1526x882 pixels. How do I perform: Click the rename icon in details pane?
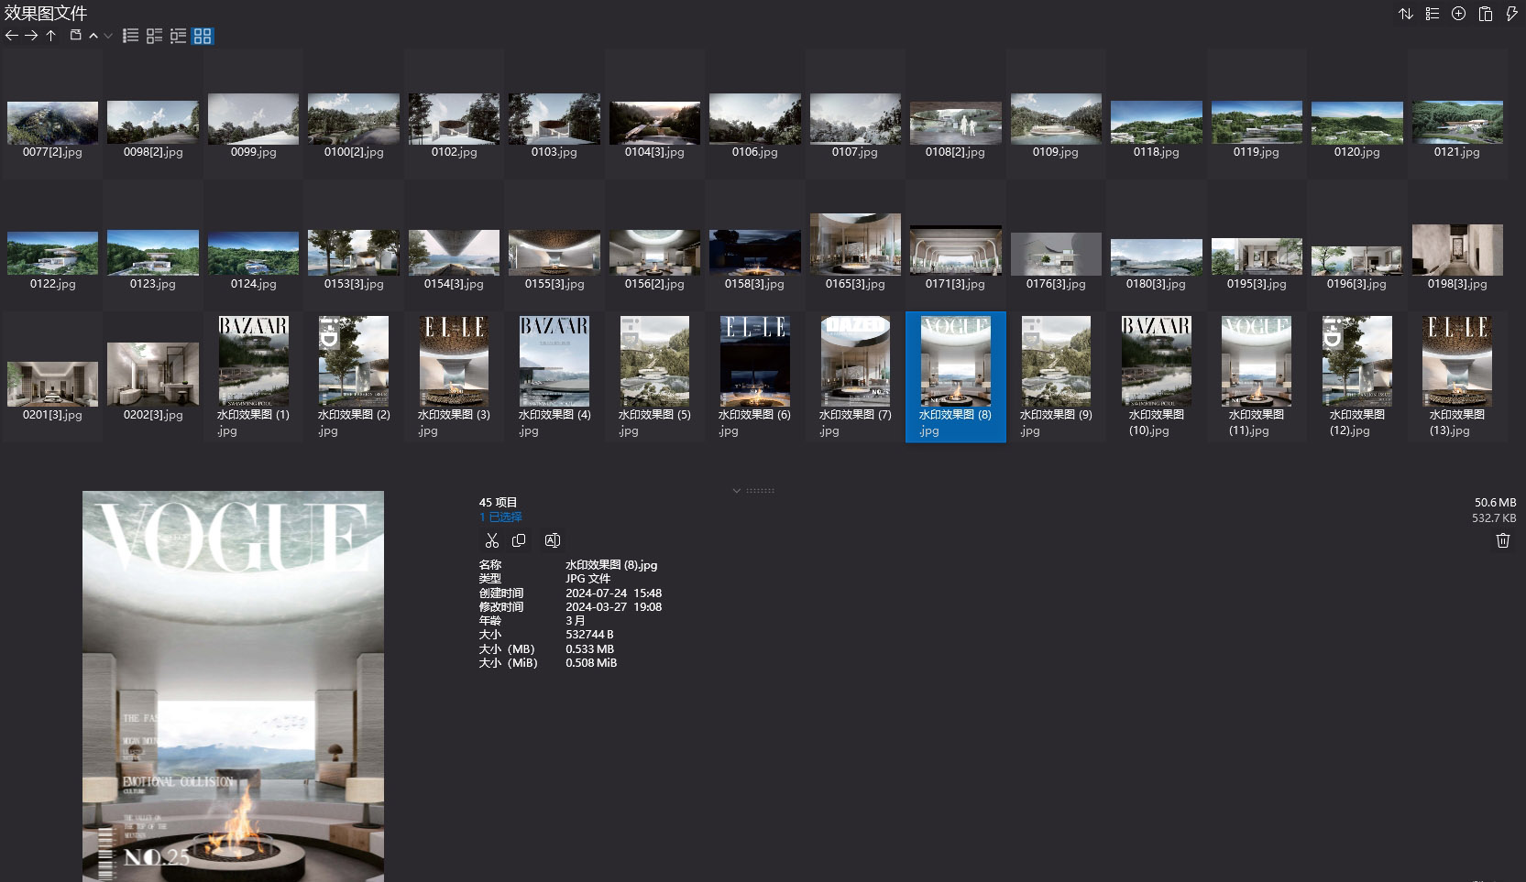pyautogui.click(x=552, y=540)
